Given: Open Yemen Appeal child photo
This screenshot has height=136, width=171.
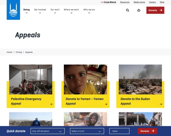Looking at the screenshot, I should 85,79.
